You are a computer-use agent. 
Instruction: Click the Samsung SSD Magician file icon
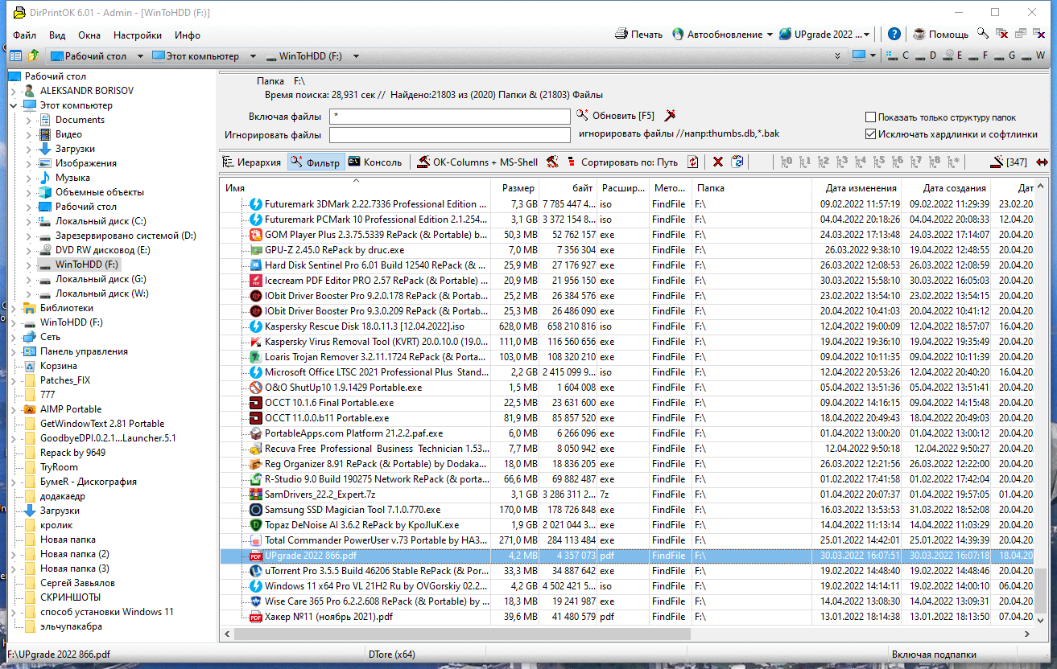256,510
